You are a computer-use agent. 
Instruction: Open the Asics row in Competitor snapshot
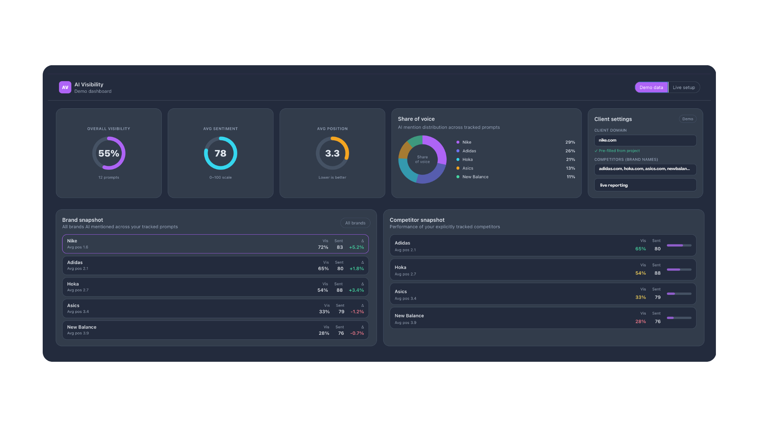543,294
